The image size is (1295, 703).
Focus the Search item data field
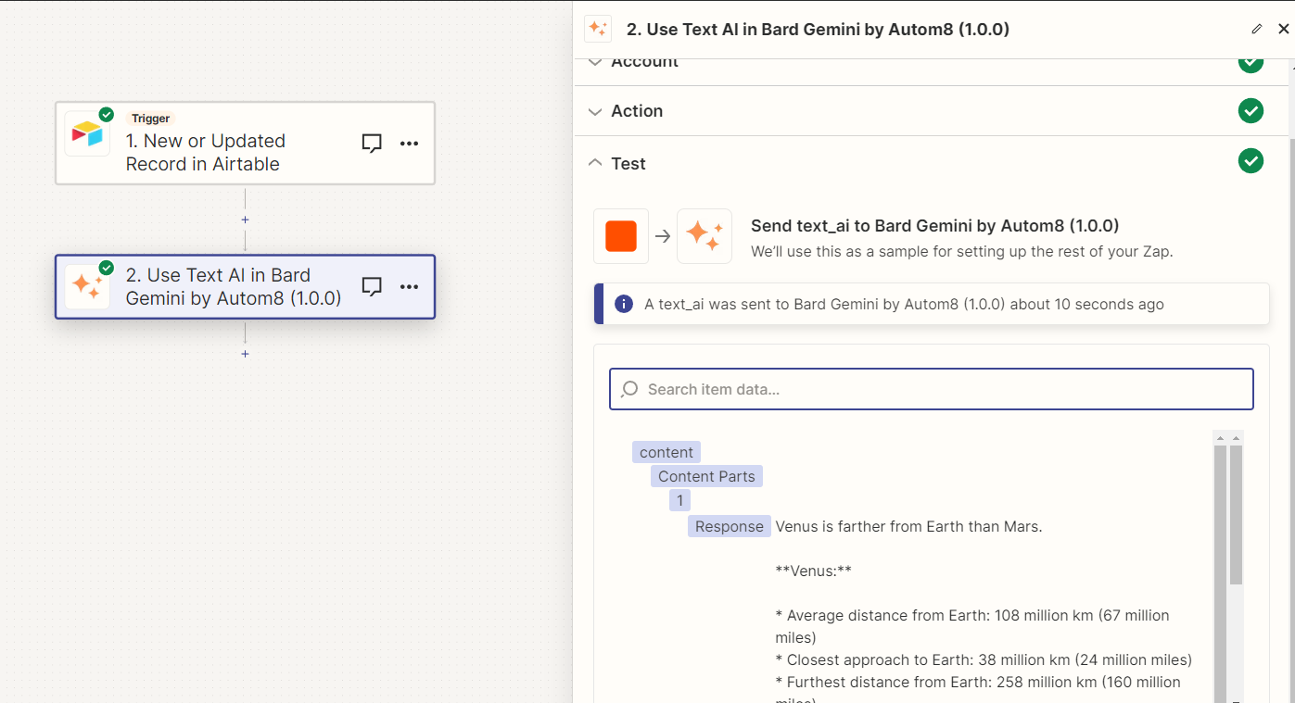click(932, 389)
